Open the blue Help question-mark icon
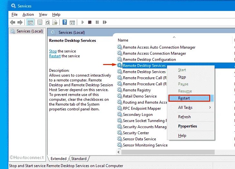This screenshot has height=169, width=235. (x=65, y=23)
